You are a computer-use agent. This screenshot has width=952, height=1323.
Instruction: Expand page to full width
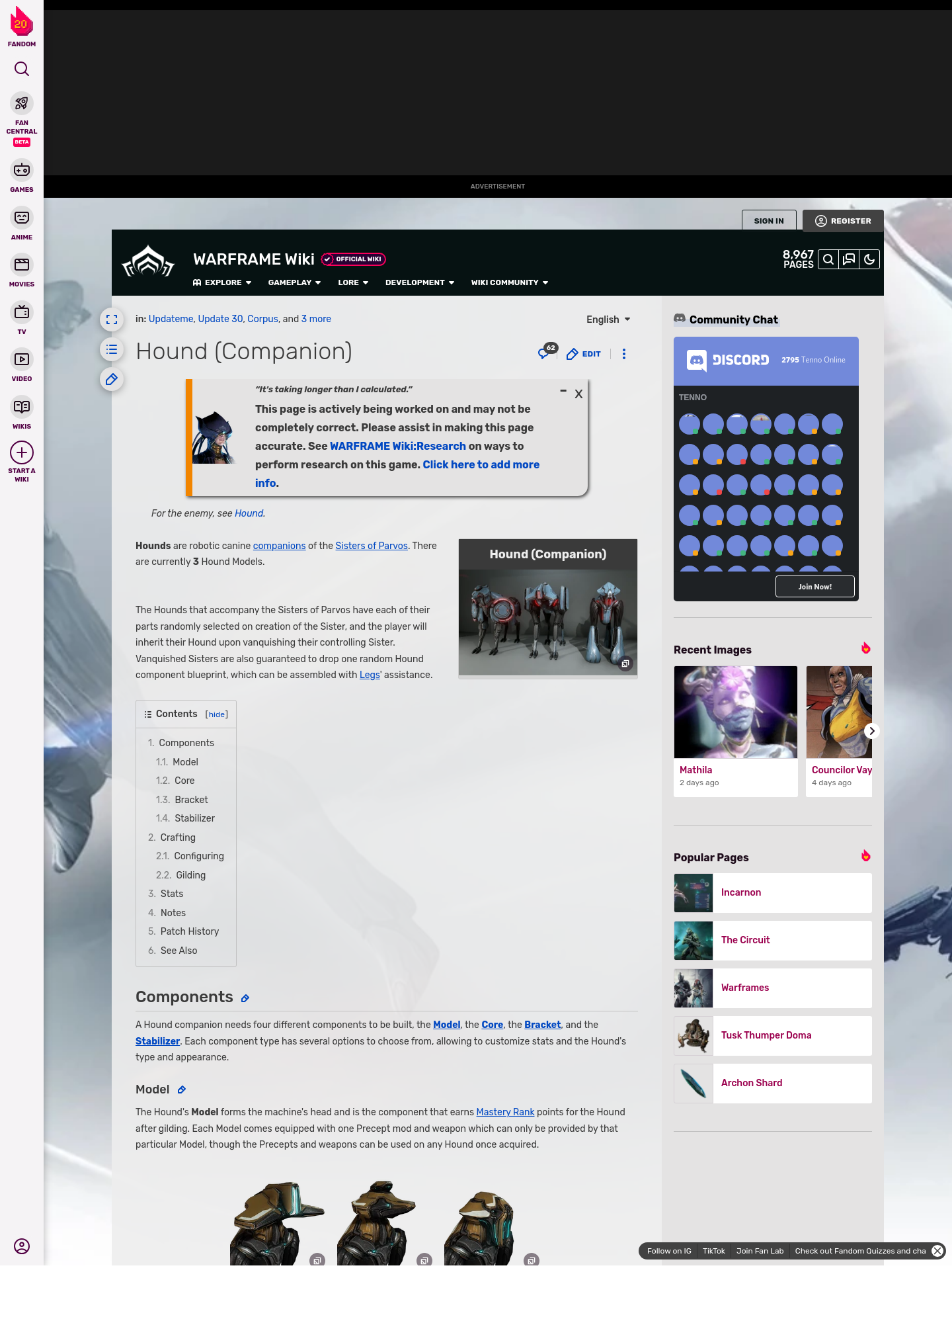point(112,320)
